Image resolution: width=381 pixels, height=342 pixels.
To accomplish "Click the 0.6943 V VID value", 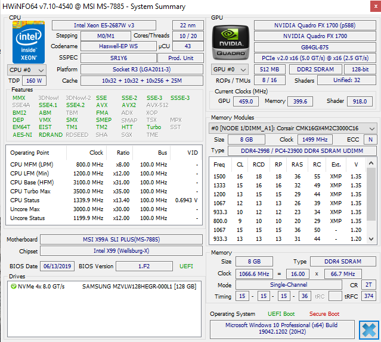I will point(187,200).
